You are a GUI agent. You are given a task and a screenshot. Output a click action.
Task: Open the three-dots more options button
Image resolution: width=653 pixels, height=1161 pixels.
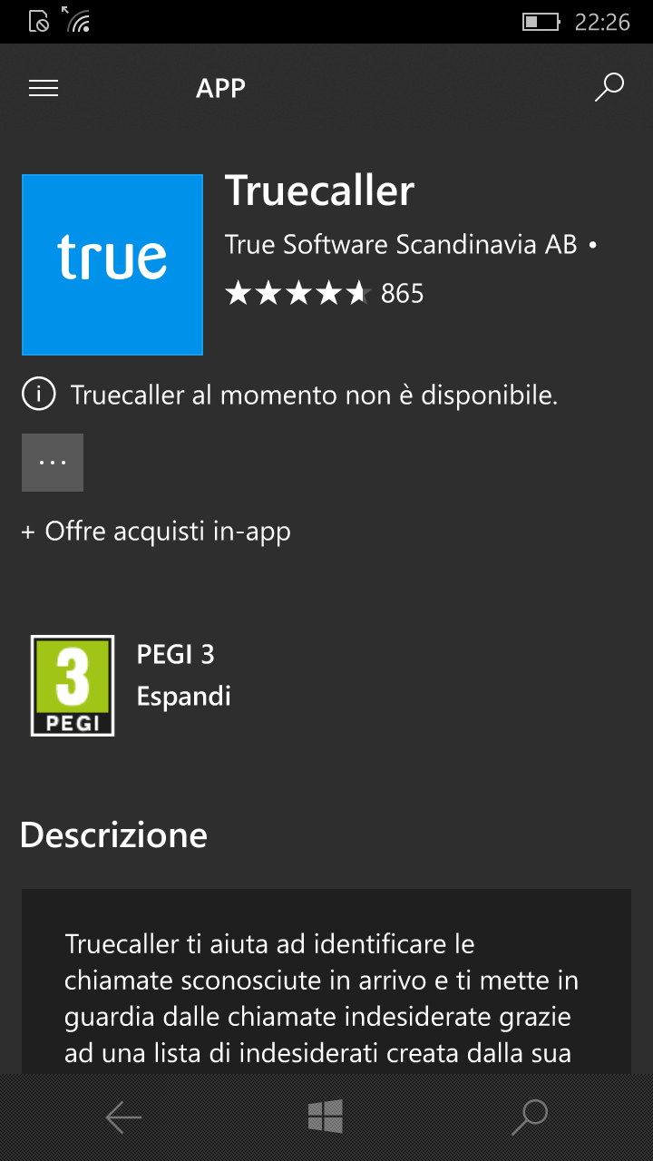tap(53, 463)
